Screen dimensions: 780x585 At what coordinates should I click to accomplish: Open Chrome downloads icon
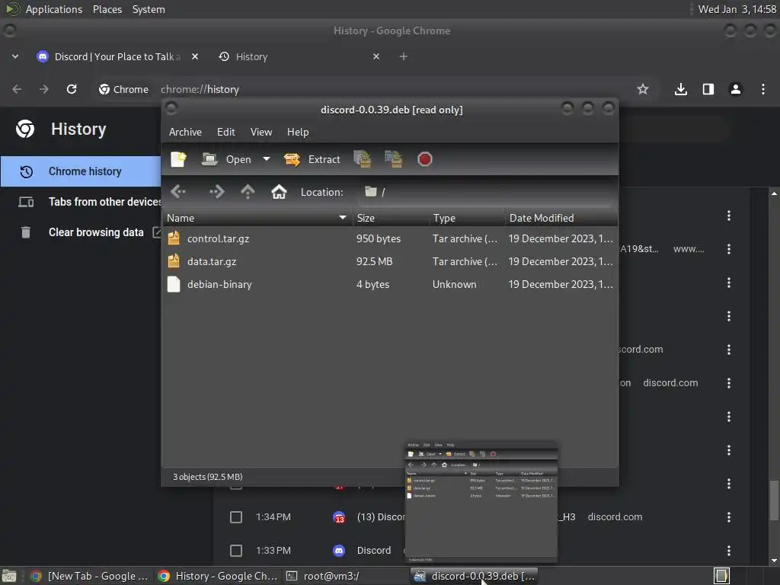coord(680,89)
